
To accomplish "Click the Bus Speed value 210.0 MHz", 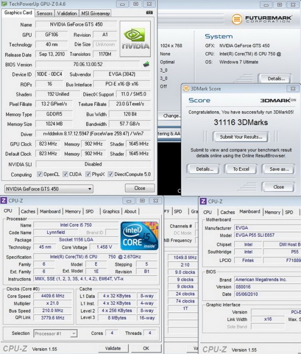I will tap(53, 310).
